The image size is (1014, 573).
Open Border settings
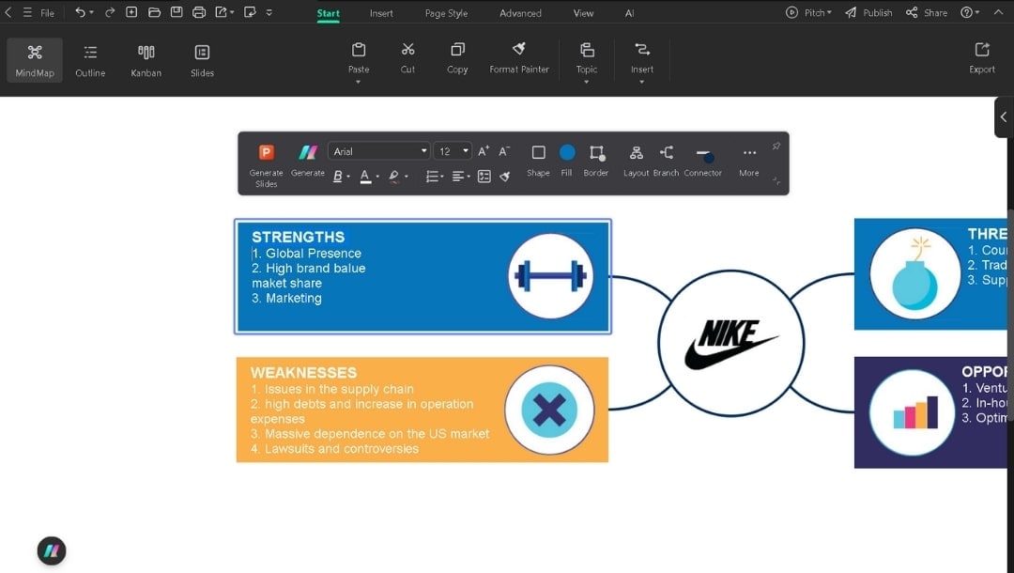[x=595, y=161]
